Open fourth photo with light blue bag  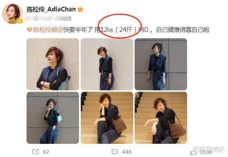coord(53,118)
